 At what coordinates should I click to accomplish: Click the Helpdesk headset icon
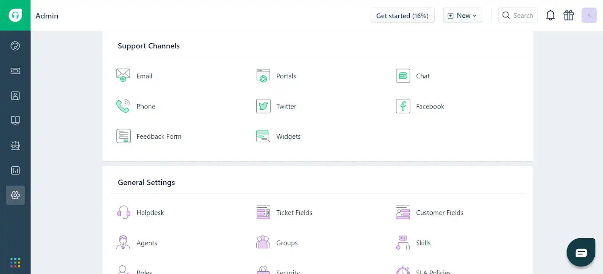(123, 212)
